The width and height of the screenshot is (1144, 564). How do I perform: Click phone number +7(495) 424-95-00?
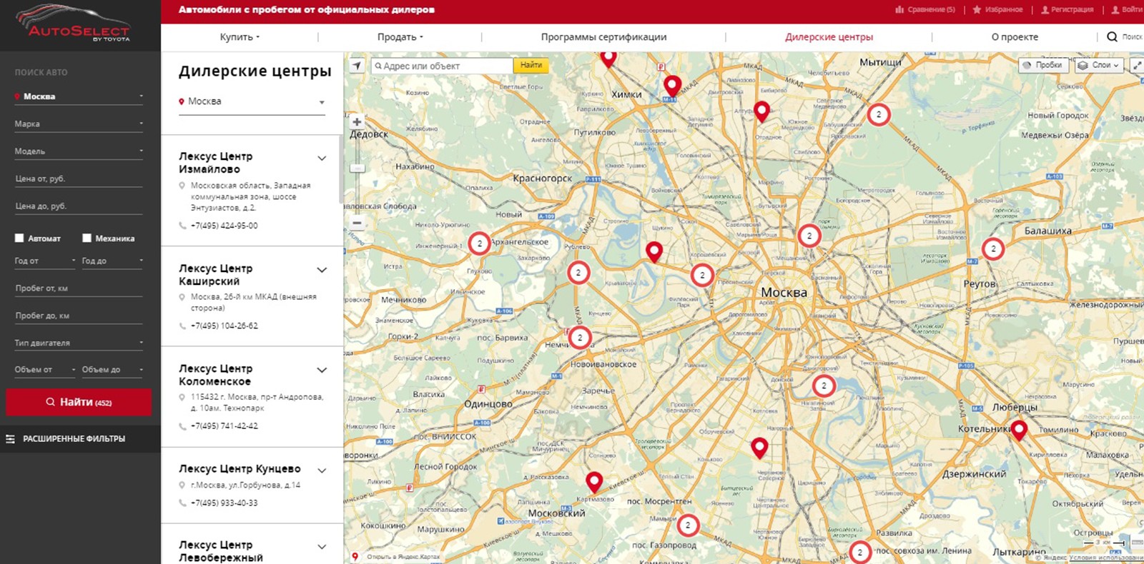coord(224,226)
